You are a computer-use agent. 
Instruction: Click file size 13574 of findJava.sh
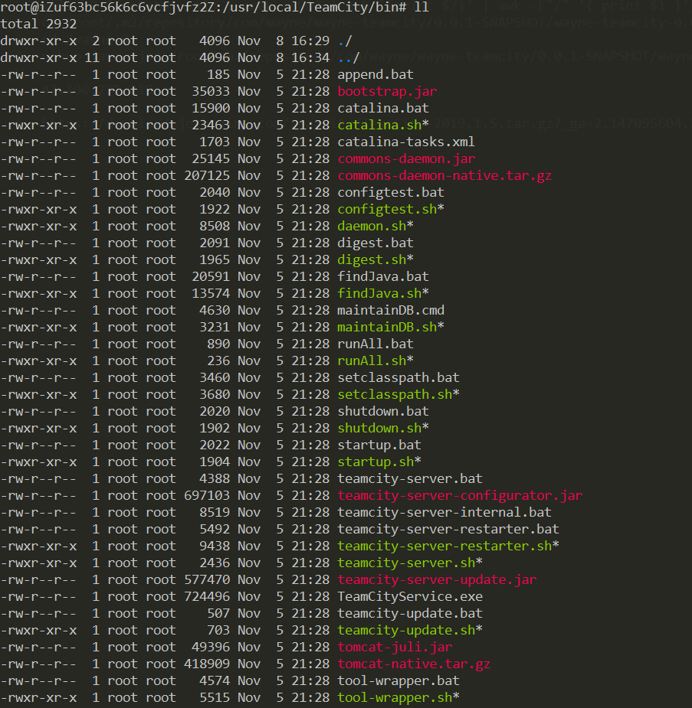click(211, 293)
